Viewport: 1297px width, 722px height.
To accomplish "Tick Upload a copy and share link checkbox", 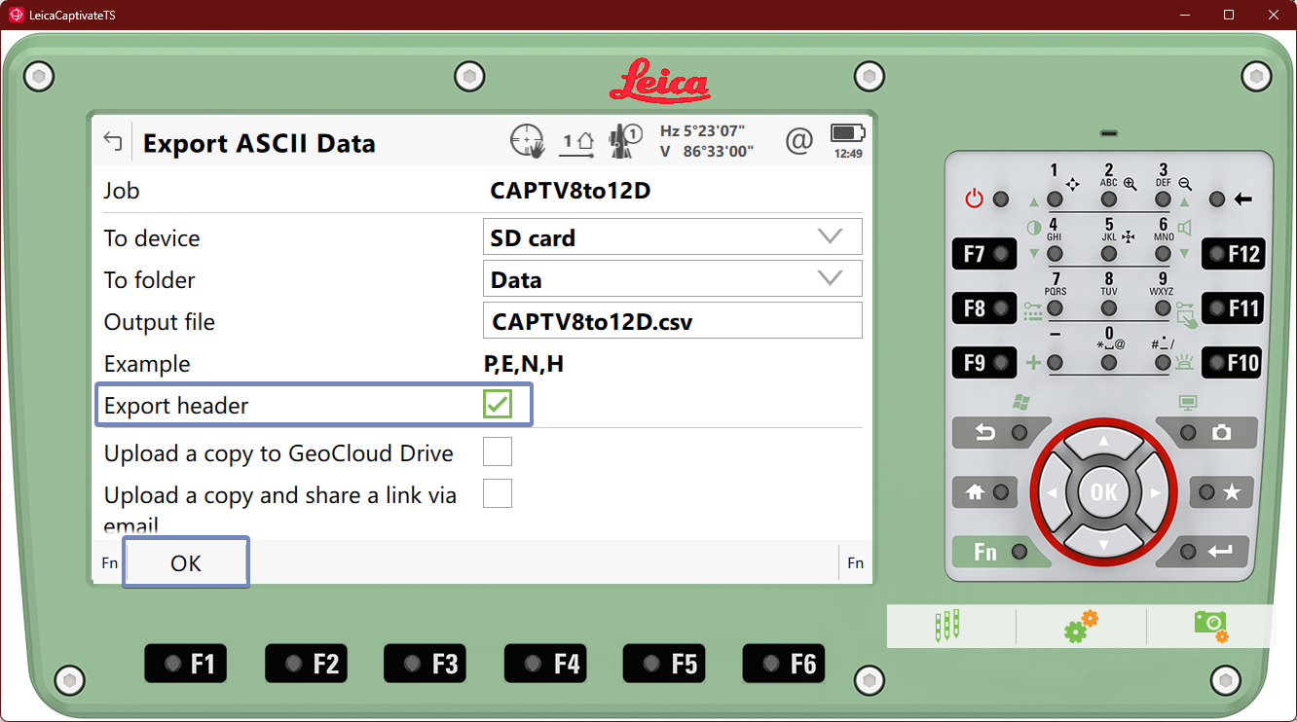I will coord(498,493).
